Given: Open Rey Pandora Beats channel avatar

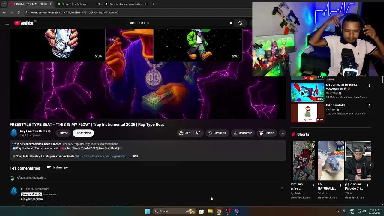Looking at the screenshot, I should click(14, 133).
